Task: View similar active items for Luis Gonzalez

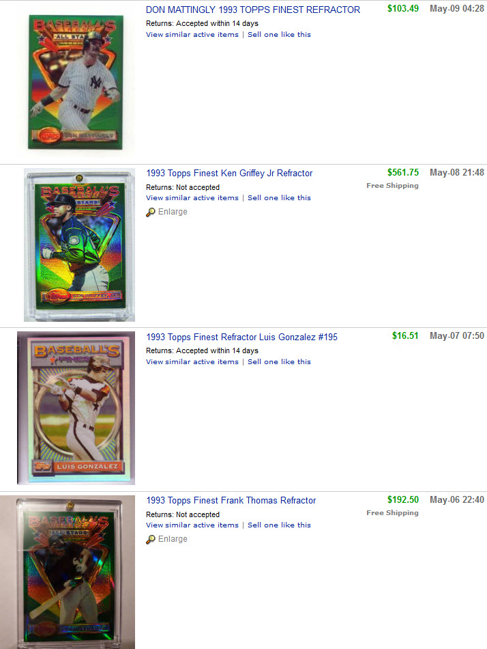Action: pos(192,362)
